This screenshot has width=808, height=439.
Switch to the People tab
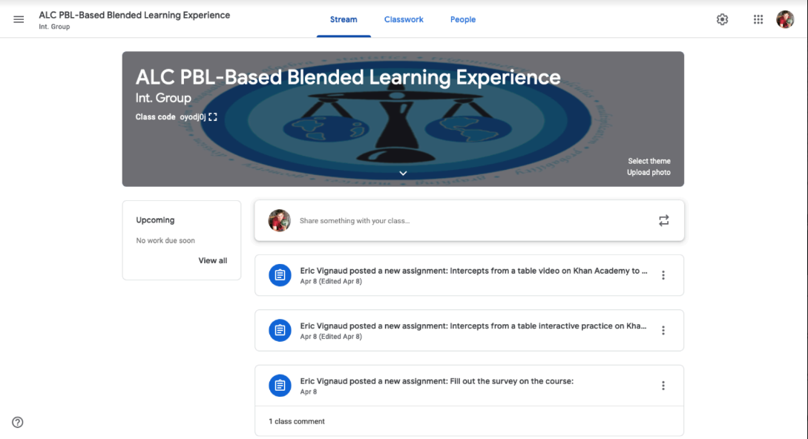(463, 19)
